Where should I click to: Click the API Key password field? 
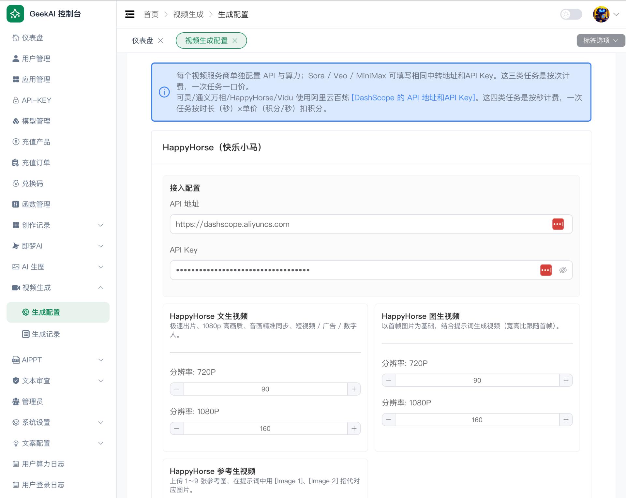371,270
